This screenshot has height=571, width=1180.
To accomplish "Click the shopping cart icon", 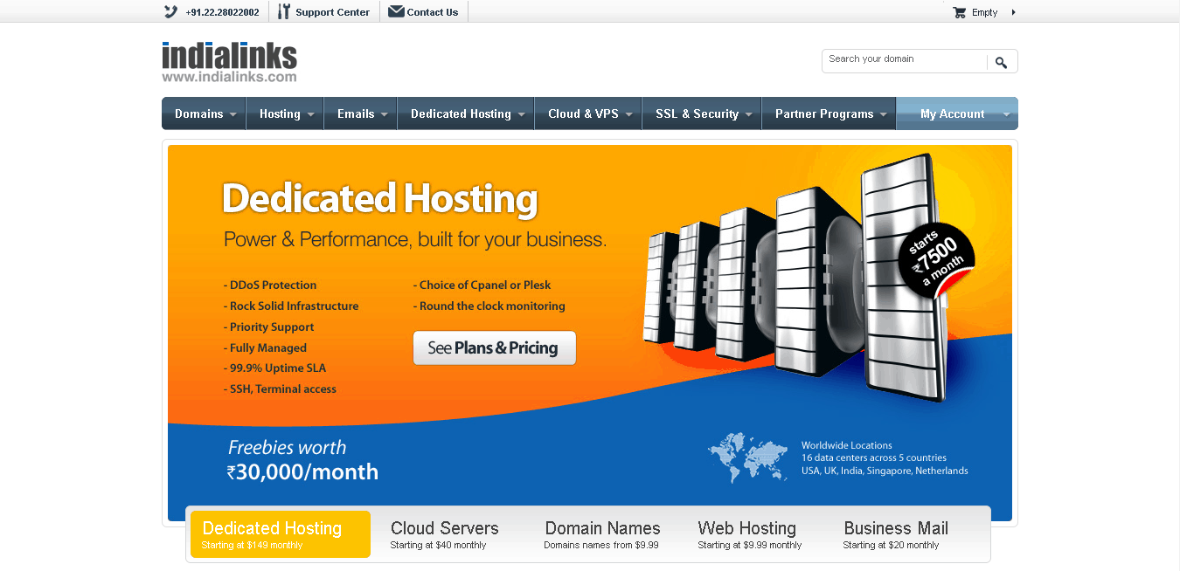I will pyautogui.click(x=960, y=12).
